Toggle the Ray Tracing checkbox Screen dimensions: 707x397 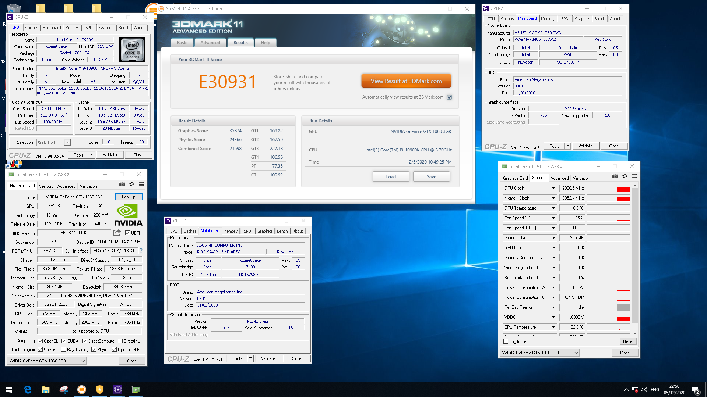point(64,350)
